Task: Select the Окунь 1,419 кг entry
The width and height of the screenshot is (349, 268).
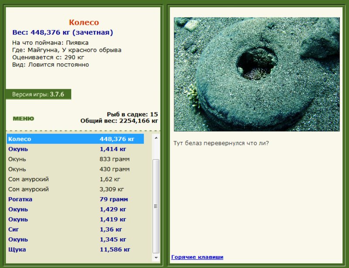Action: click(75, 219)
